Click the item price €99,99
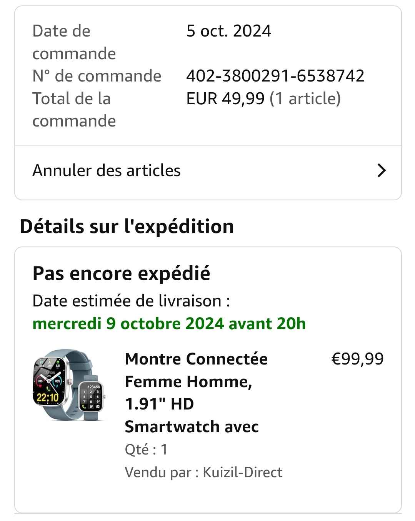Viewport: 415px width, 521px height. [x=357, y=359]
